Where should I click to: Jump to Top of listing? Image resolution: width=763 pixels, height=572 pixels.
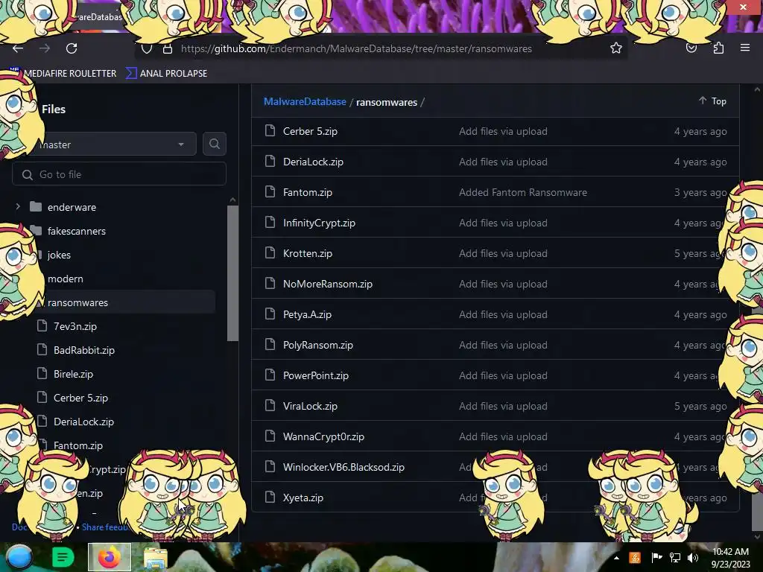tap(713, 101)
